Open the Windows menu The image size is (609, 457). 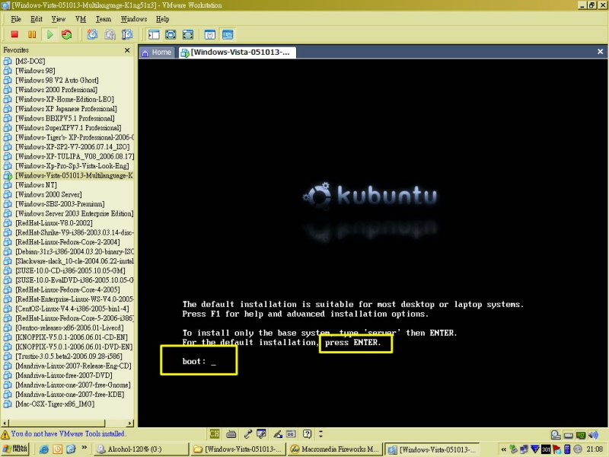point(134,18)
